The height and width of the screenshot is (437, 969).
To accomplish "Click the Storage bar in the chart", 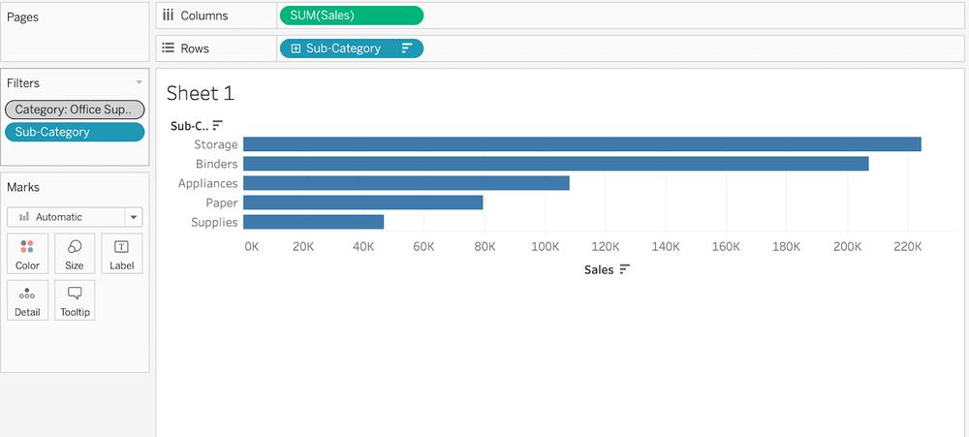I will coord(581,144).
